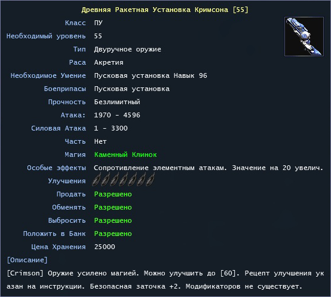331x297 pixels.
Task: Click the green Каменный Клинок magic link
Action: (x=125, y=154)
